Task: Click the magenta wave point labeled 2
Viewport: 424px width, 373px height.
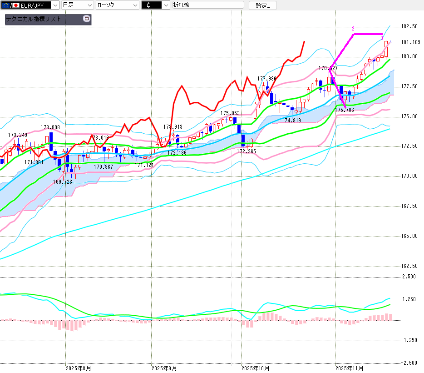Action: [x=353, y=29]
